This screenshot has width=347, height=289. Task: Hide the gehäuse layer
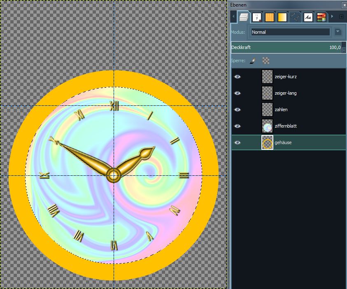238,142
